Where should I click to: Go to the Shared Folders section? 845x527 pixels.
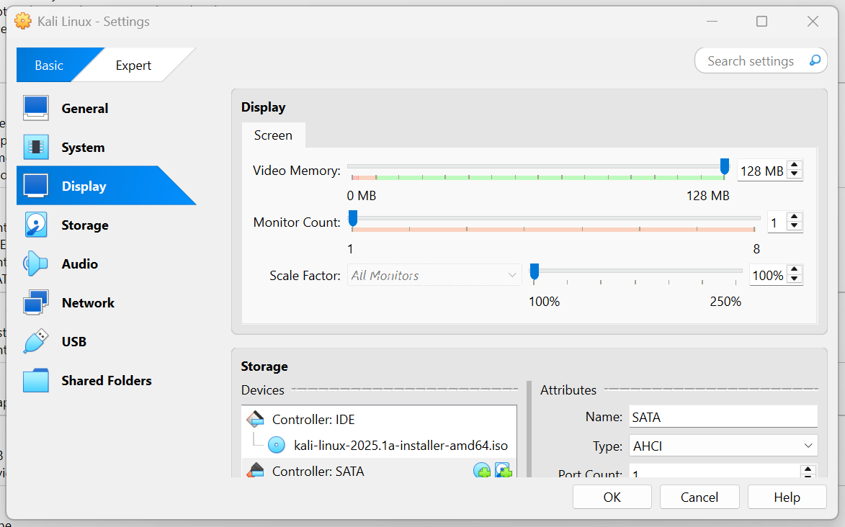click(x=107, y=380)
